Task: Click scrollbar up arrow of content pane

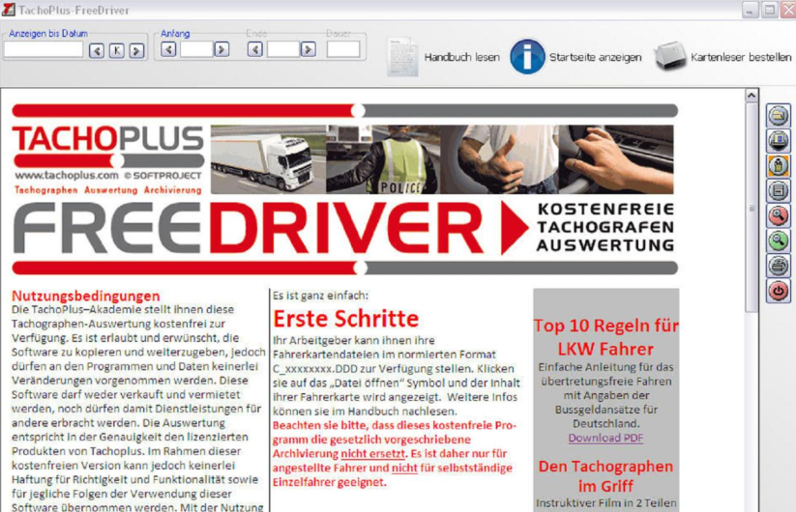Action: [752, 96]
